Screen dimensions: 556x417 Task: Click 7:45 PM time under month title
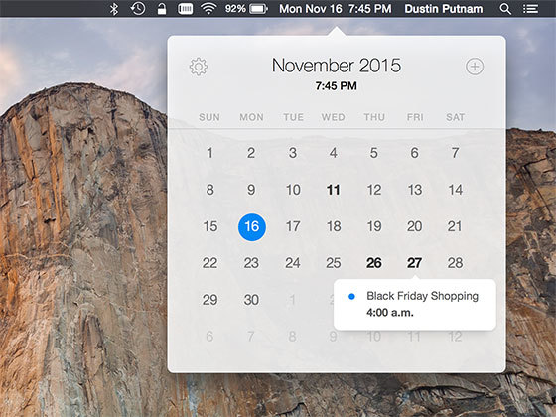pyautogui.click(x=337, y=86)
